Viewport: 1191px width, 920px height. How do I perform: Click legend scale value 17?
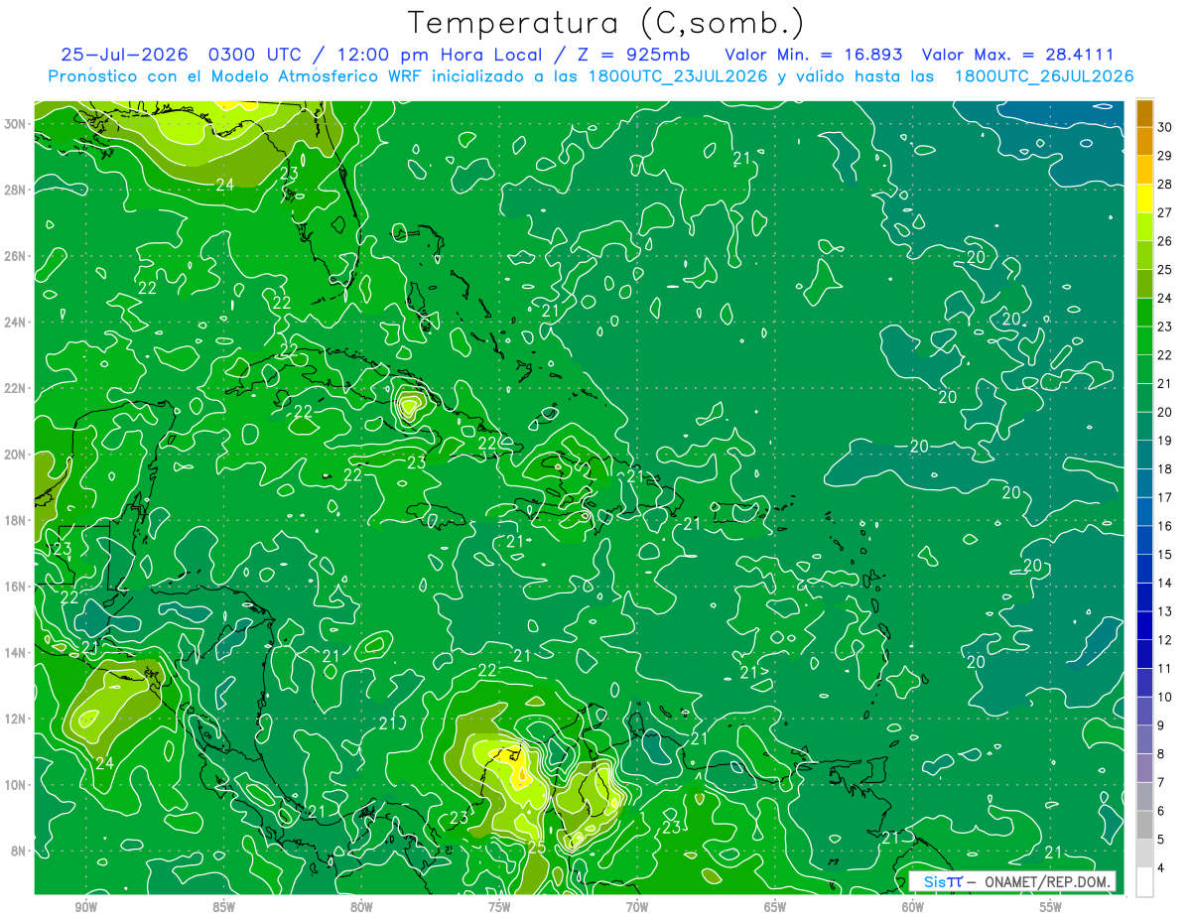(1164, 497)
